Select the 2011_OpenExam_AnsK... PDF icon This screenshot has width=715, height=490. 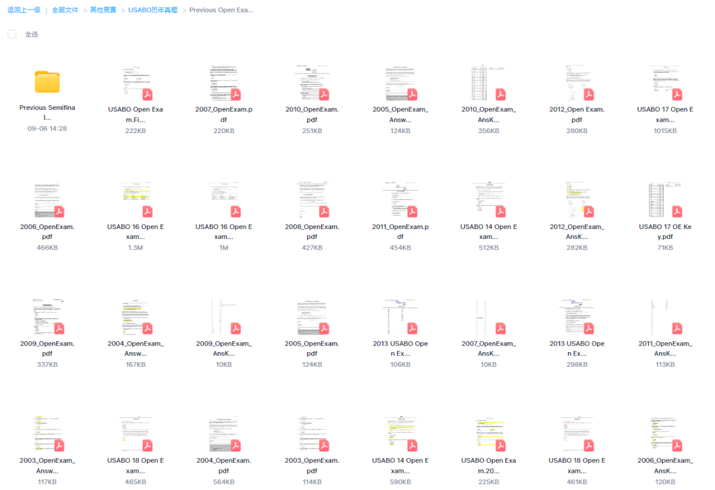(665, 317)
